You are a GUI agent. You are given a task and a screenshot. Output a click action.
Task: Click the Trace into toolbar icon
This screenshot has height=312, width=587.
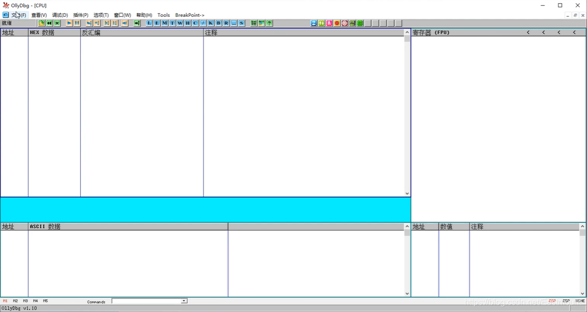tap(107, 23)
